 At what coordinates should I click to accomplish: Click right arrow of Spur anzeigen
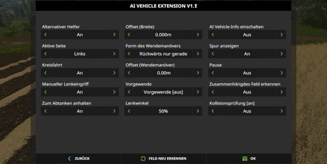click(281, 54)
